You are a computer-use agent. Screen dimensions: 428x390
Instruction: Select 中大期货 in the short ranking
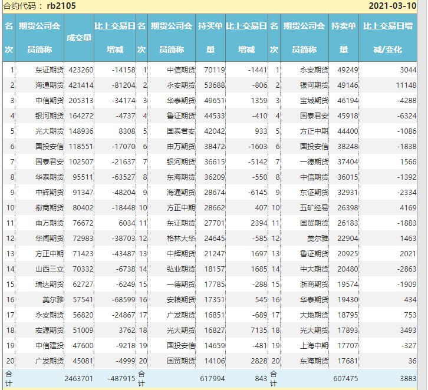click(314, 269)
